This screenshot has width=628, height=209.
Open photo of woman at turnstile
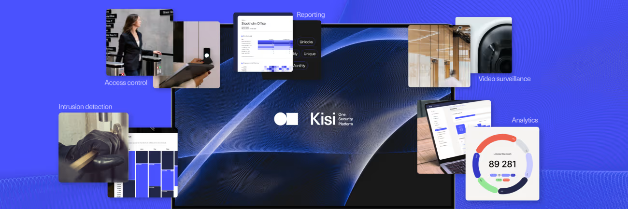tap(139, 42)
